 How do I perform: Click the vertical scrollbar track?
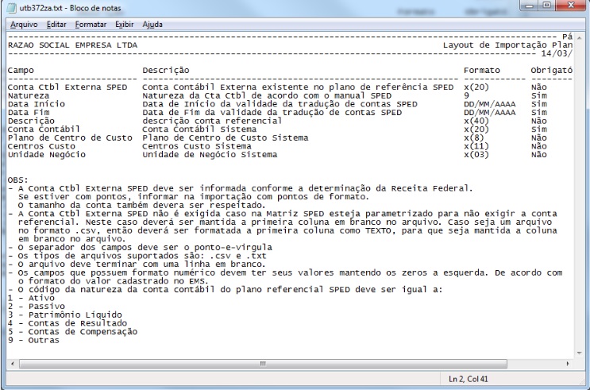579,195
